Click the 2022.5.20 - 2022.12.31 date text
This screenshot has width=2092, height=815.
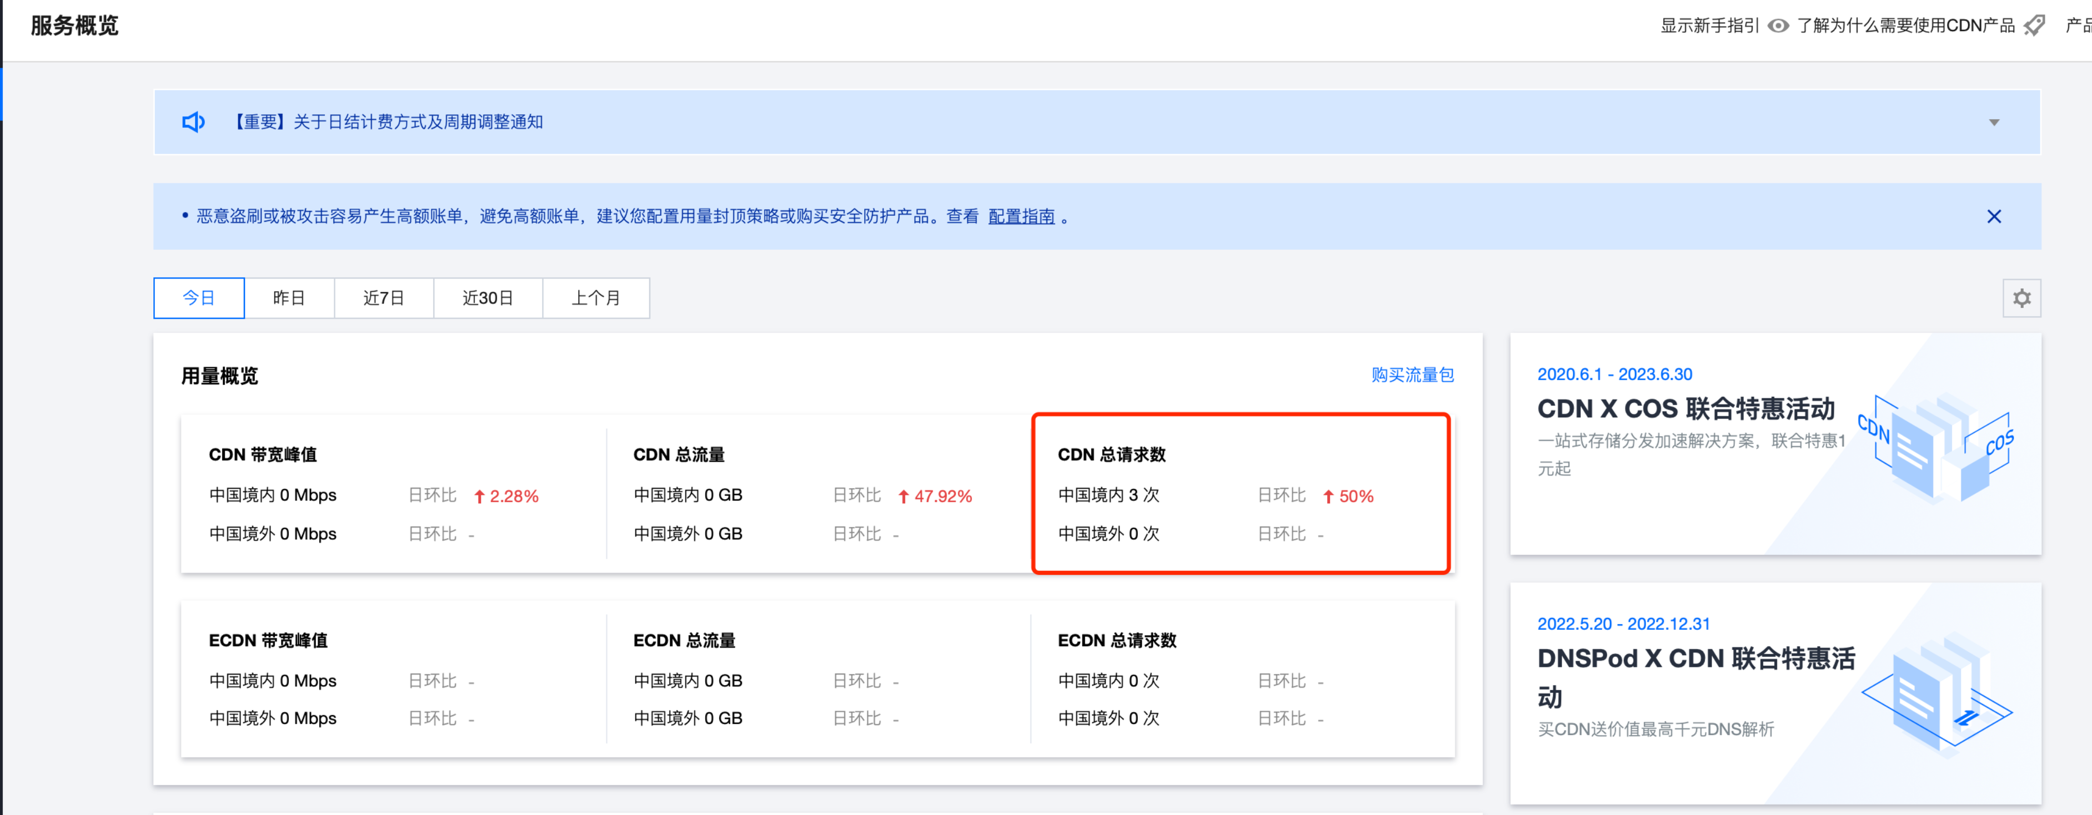[x=1623, y=624]
